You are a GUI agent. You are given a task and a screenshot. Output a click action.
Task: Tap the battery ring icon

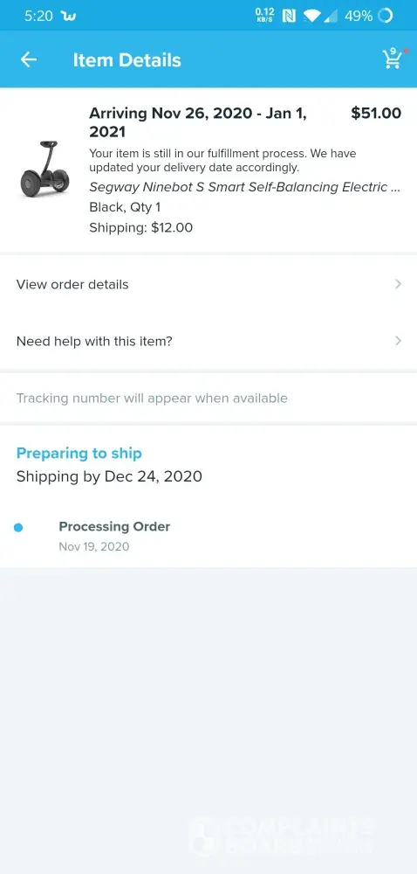[x=385, y=16]
